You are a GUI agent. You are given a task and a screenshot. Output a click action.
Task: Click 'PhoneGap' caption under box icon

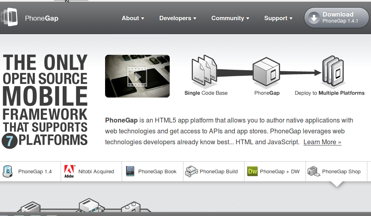click(267, 93)
